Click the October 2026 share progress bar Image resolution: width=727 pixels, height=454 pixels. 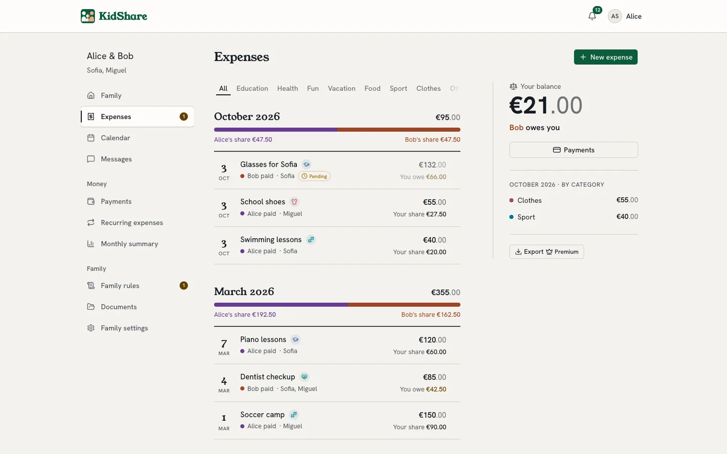337,130
